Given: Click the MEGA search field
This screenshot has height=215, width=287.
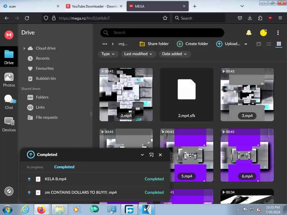Looking at the screenshot, I should coord(162,33).
